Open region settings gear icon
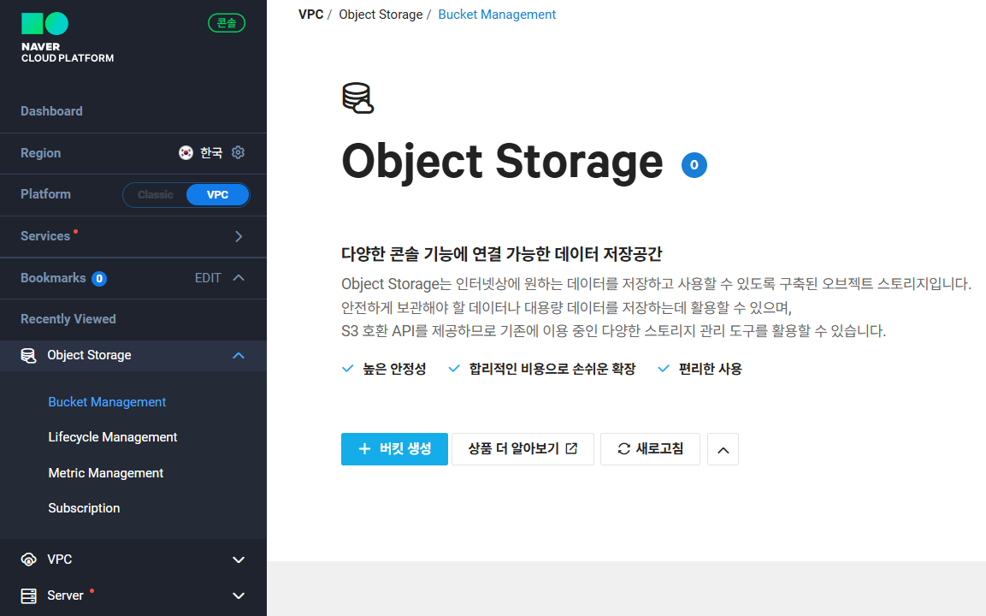Screen dimensions: 986x616 point(238,152)
